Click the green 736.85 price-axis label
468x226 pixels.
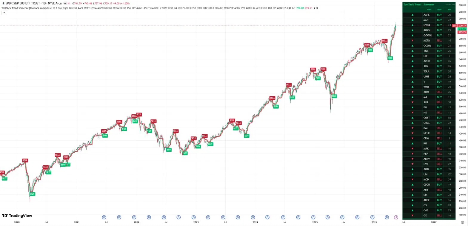point(462,29)
